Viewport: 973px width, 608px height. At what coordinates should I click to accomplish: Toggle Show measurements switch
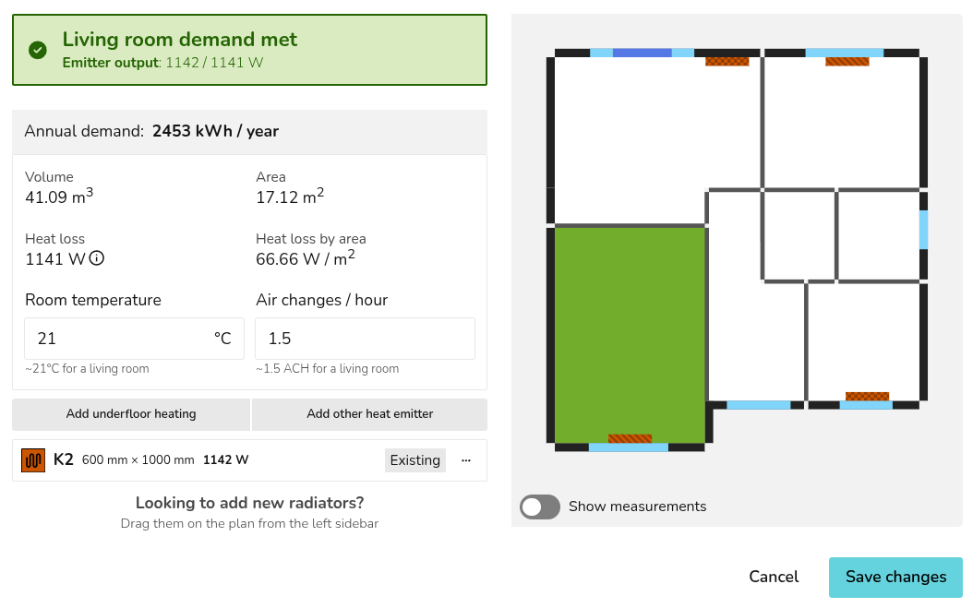tap(540, 507)
